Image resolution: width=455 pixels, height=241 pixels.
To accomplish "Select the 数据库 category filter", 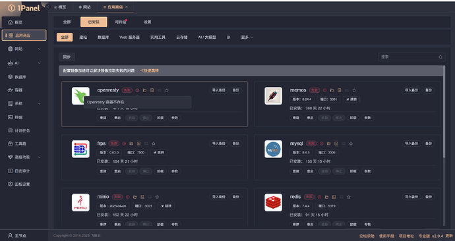I will (103, 38).
